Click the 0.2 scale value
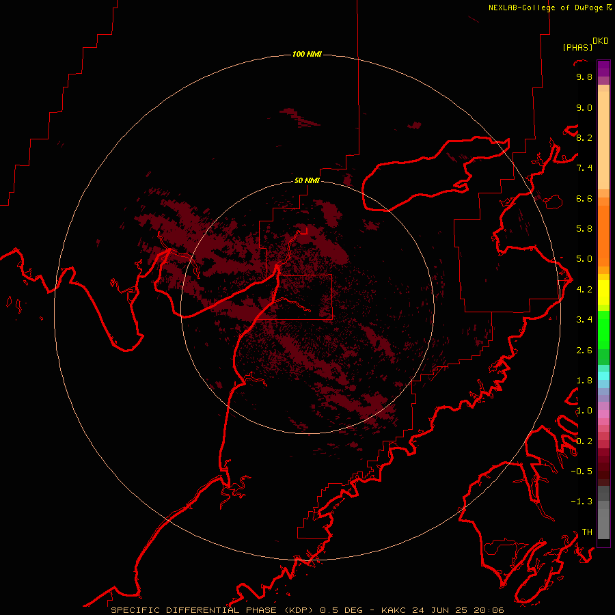The image size is (615, 615). pos(584,441)
